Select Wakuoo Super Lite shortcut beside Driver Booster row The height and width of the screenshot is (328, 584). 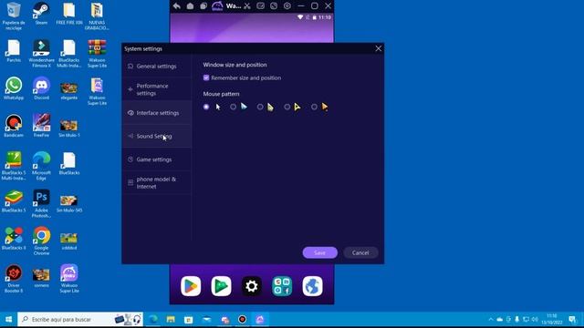pyautogui.click(x=69, y=279)
